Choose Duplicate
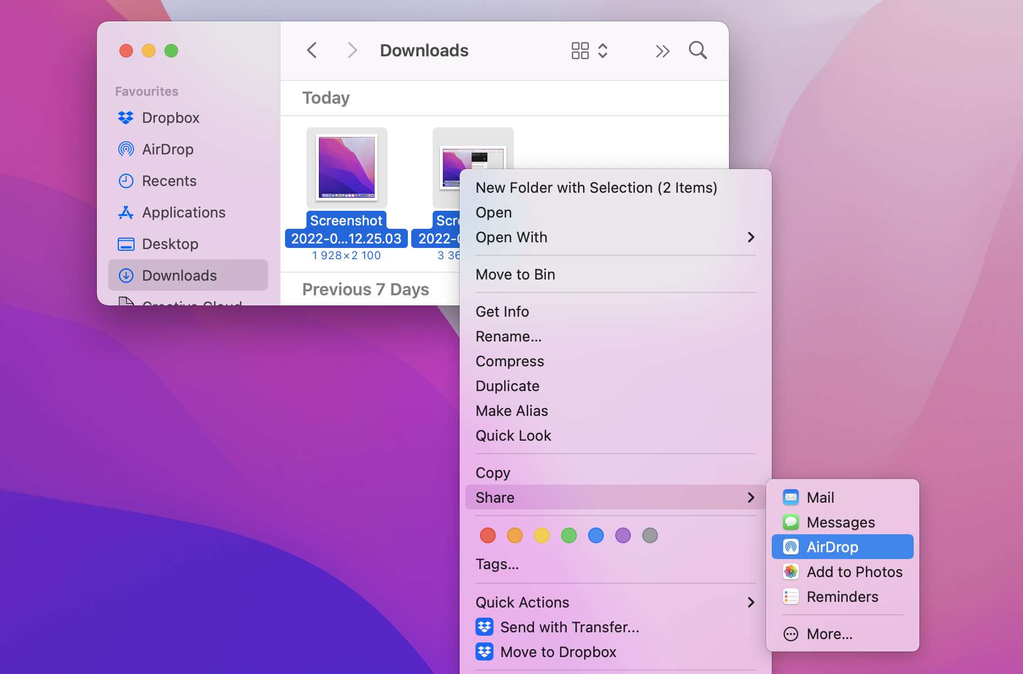Image resolution: width=1023 pixels, height=674 pixels. [615, 386]
